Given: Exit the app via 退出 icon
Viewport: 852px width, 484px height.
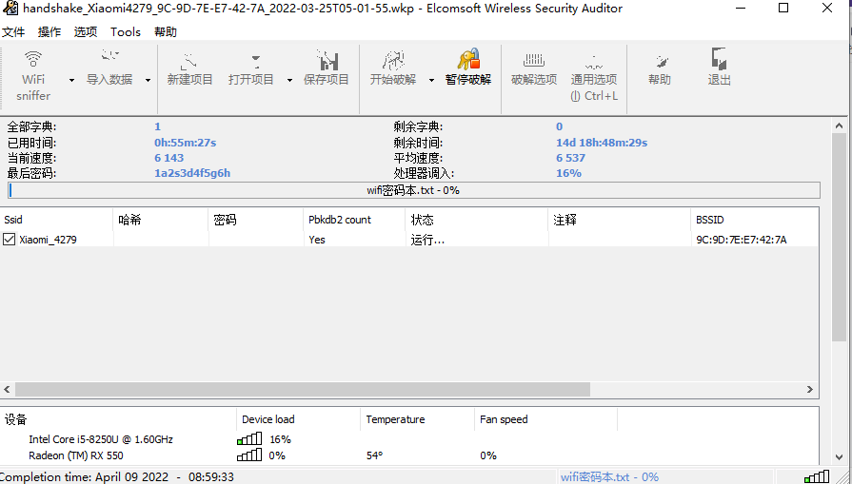Looking at the screenshot, I should (x=719, y=68).
